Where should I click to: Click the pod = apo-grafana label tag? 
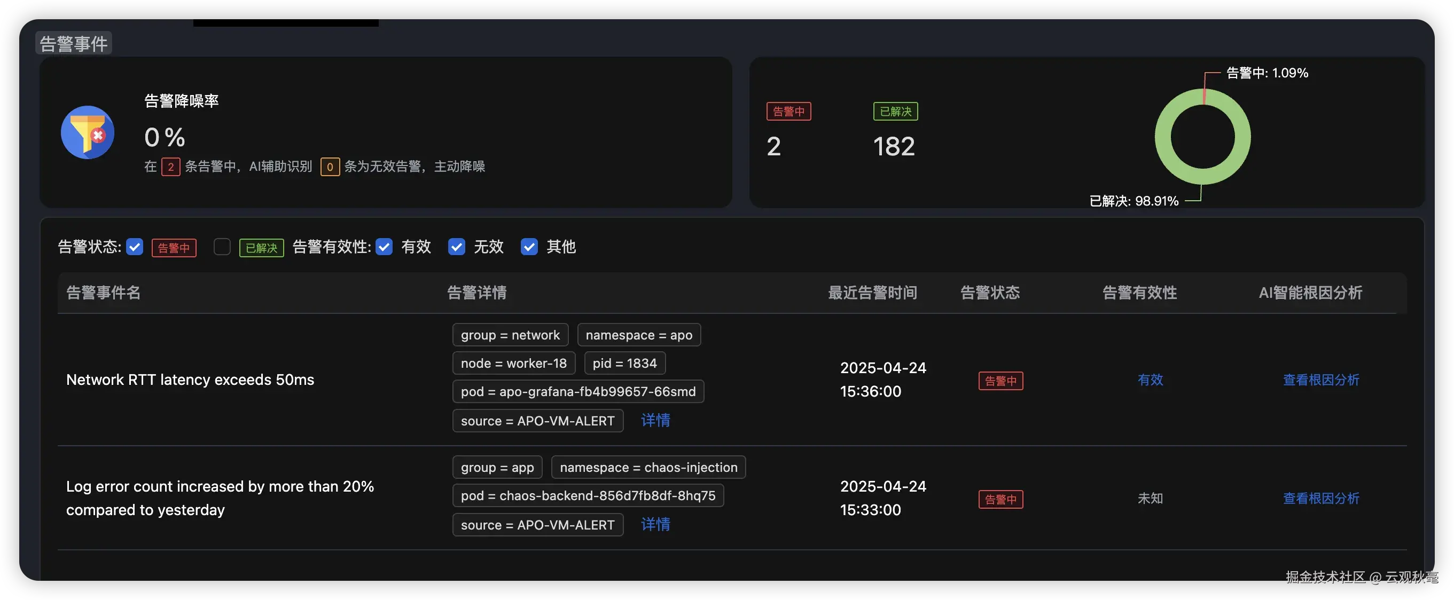tap(577, 391)
